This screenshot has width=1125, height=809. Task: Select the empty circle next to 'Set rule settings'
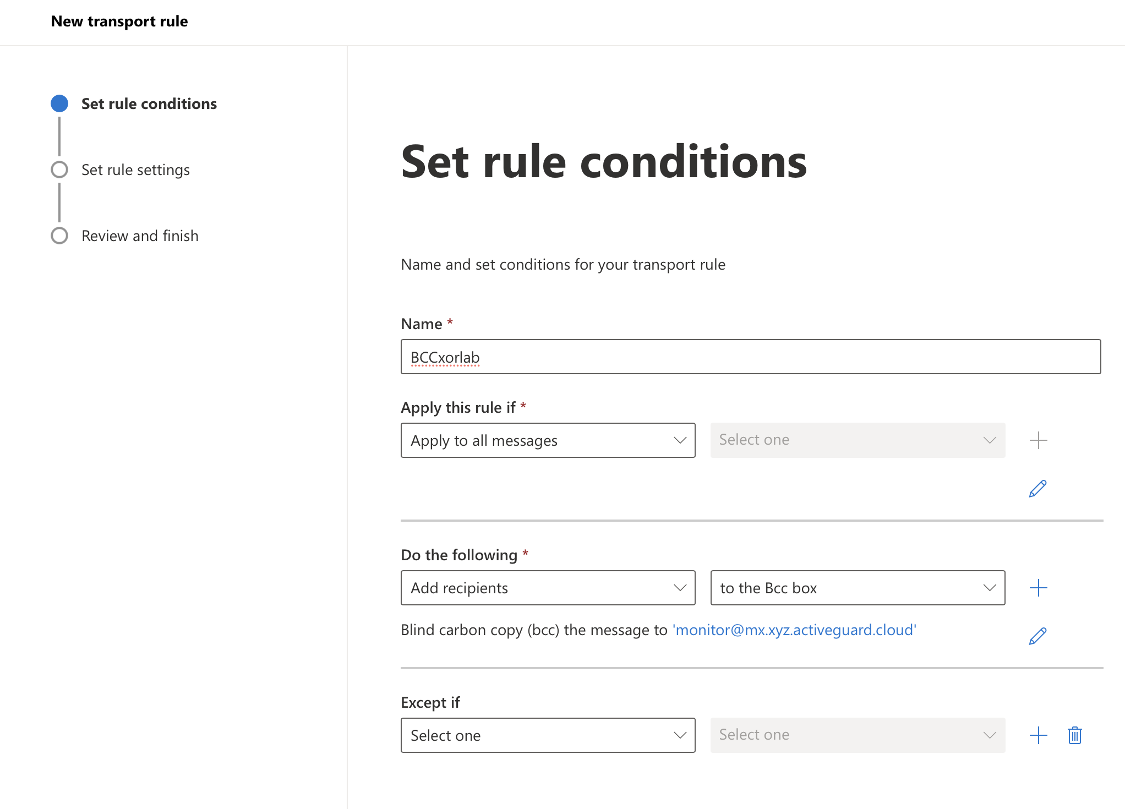click(x=59, y=170)
